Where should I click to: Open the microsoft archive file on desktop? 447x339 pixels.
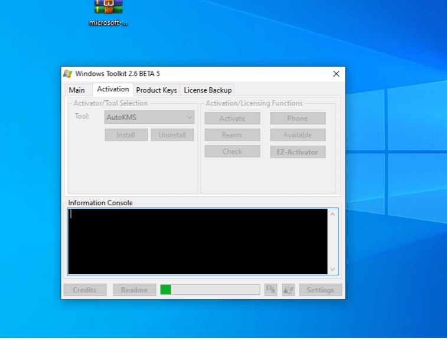click(x=108, y=13)
